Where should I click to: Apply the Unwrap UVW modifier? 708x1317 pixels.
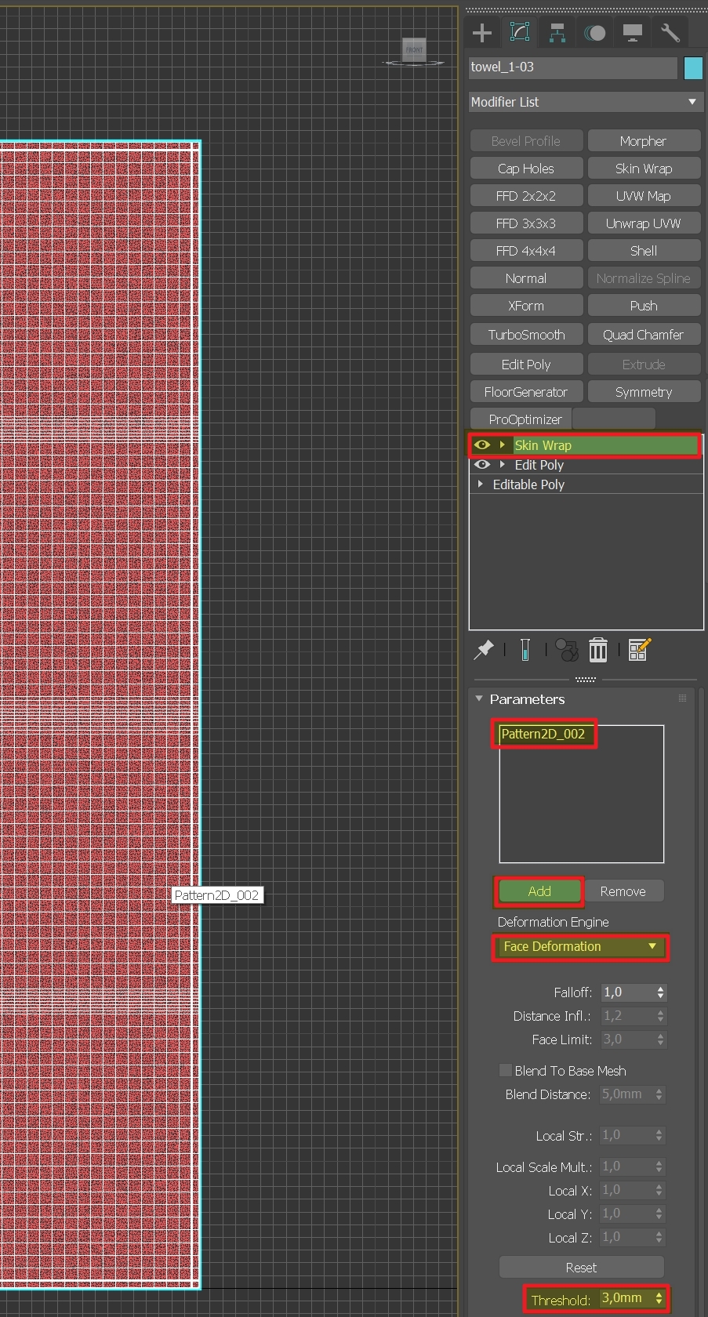click(x=644, y=223)
